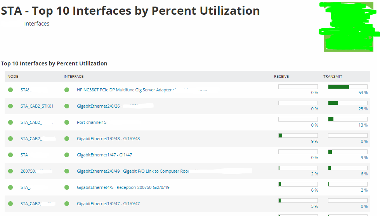The width and height of the screenshot is (380, 216).
Task: Open HP NC380T PCIe Server Adapter link
Action: click(x=124, y=90)
